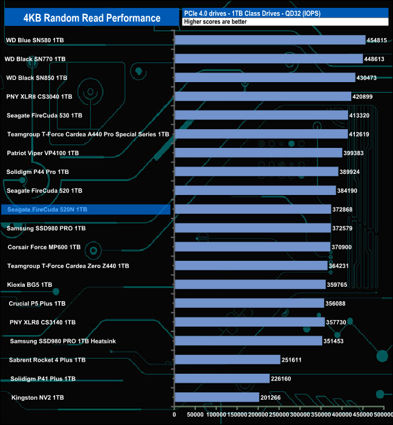This screenshot has width=393, height=425.
Task: Click the 359765 score value
Action: (337, 284)
